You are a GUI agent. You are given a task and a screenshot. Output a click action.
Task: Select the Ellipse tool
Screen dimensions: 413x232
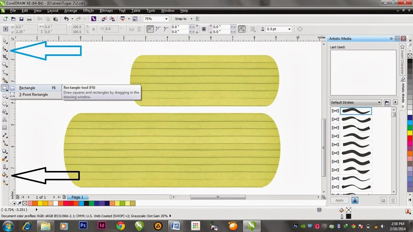(x=5, y=96)
